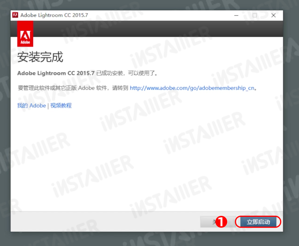Open the 我的 Adobe link
The width and height of the screenshot is (299, 246).
pyautogui.click(x=32, y=106)
